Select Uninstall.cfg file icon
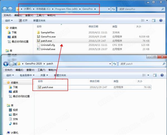167x135 pixels. pos(39,45)
